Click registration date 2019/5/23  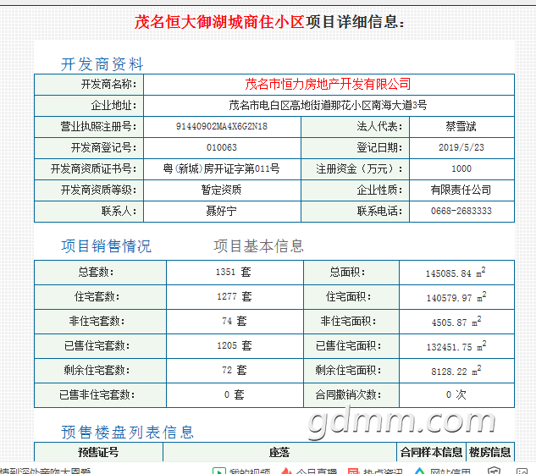point(461,147)
